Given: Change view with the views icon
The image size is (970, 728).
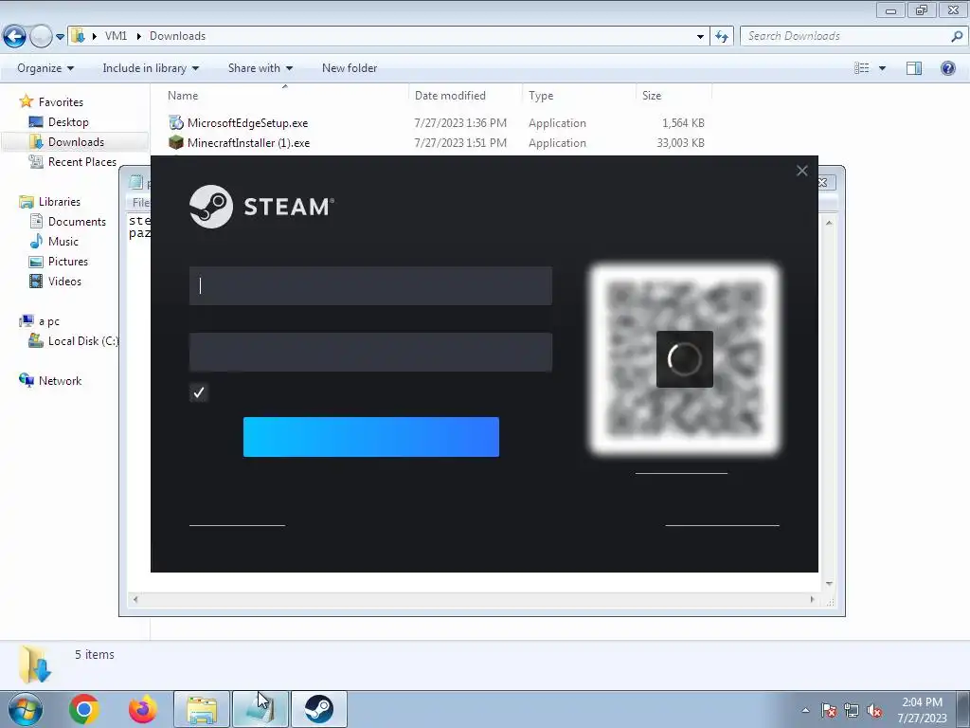Looking at the screenshot, I should (862, 68).
